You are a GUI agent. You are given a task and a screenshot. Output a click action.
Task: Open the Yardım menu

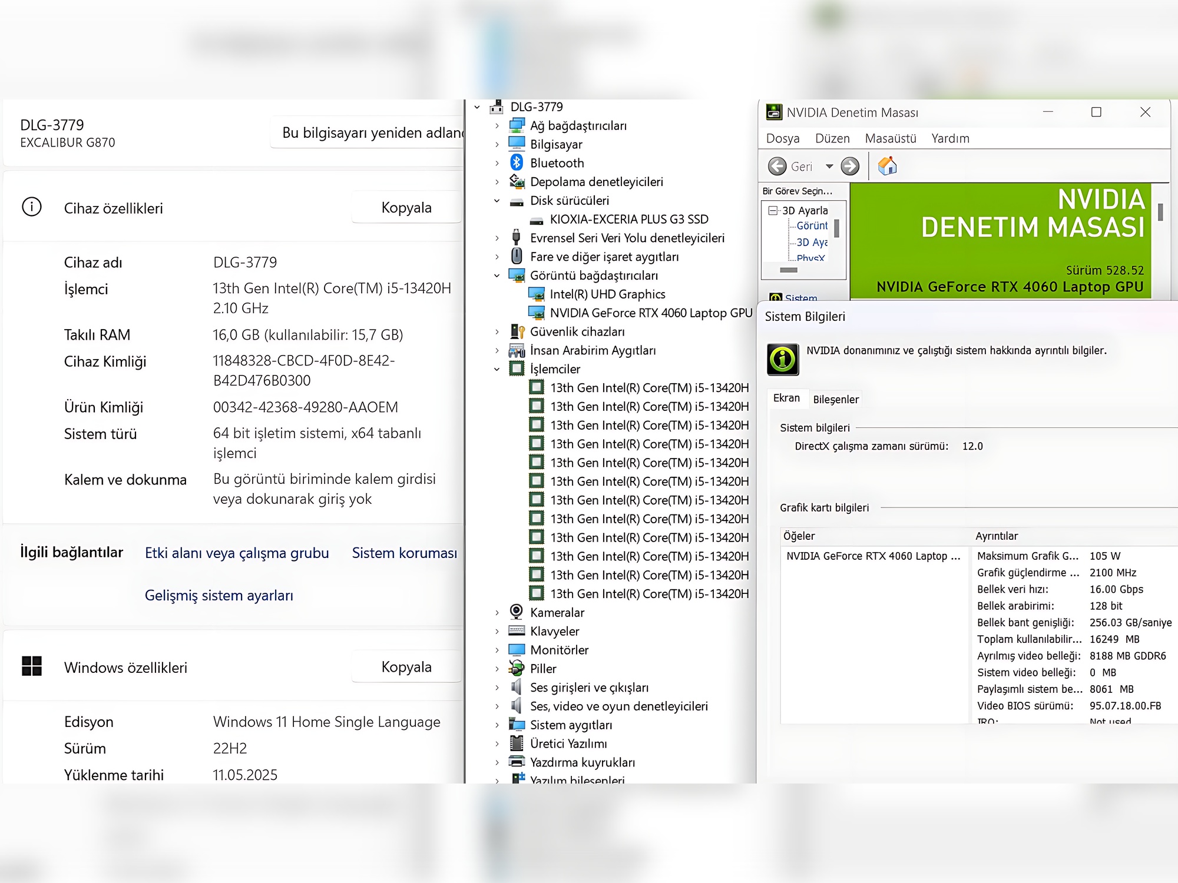click(x=950, y=138)
